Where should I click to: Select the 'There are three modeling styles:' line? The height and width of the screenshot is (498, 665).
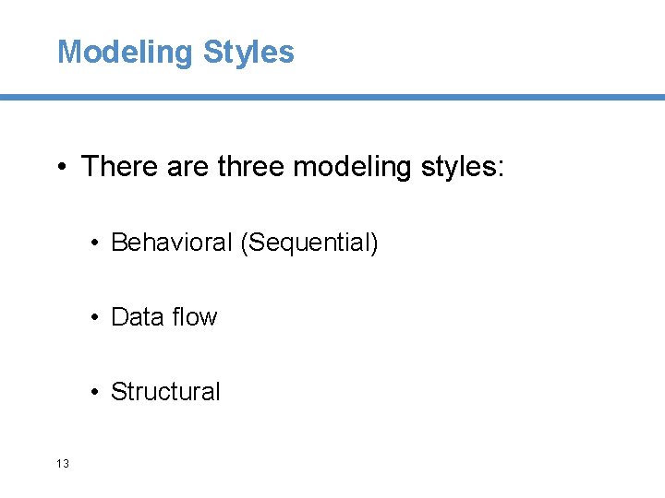pyautogui.click(x=293, y=167)
